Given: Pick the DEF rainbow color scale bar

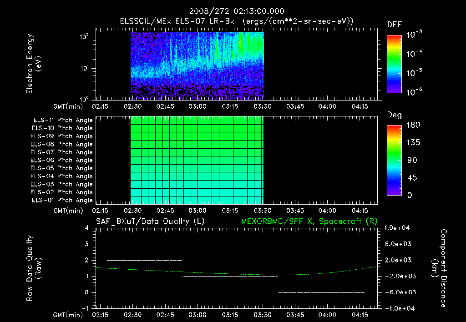Looking at the screenshot, I should [x=394, y=64].
